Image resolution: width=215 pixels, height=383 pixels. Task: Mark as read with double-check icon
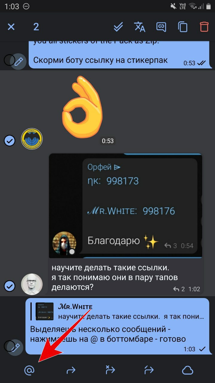tap(118, 27)
